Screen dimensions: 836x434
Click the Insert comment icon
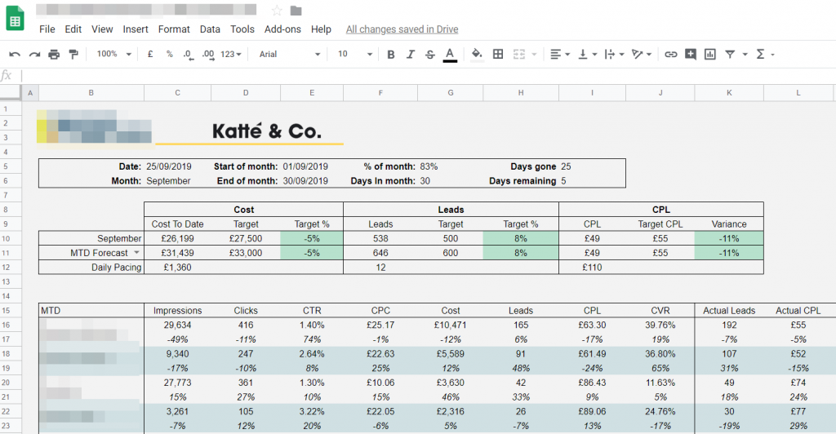click(691, 55)
